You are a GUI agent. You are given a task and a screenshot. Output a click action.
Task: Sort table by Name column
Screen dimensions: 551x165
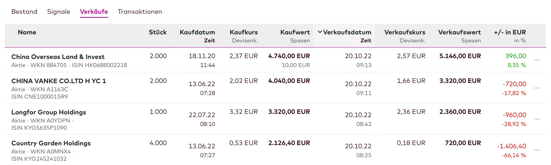(x=27, y=32)
